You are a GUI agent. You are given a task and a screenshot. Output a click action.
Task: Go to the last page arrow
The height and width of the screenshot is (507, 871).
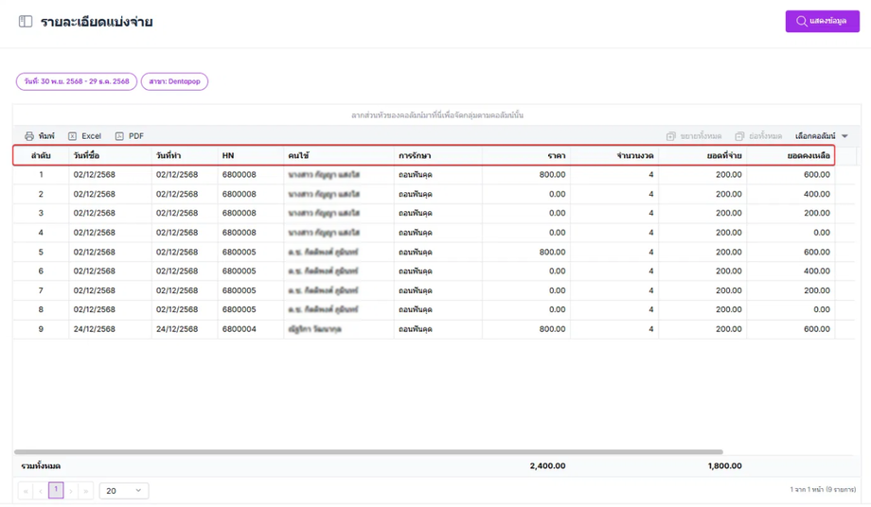click(x=85, y=491)
